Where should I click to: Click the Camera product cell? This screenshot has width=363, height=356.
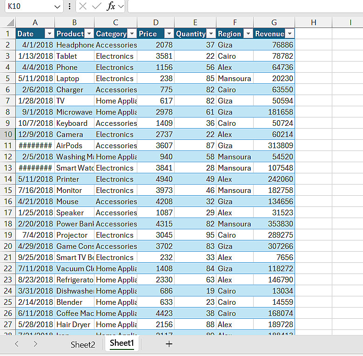pyautogui.click(x=74, y=134)
